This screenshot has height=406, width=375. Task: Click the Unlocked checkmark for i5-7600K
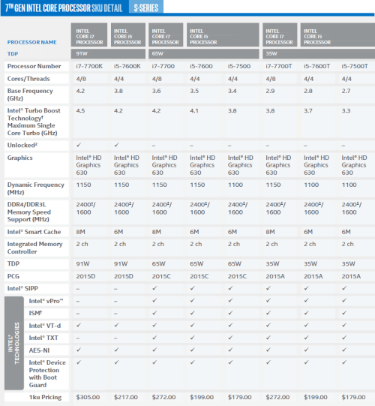117,145
